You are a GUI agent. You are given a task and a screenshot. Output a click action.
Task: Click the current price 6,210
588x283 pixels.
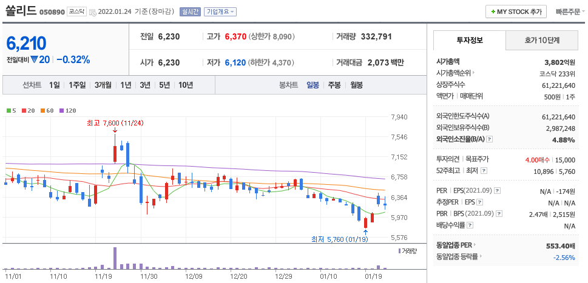click(26, 44)
